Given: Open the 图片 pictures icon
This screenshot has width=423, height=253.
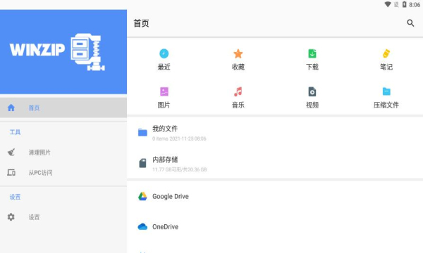Looking at the screenshot, I should point(164,91).
